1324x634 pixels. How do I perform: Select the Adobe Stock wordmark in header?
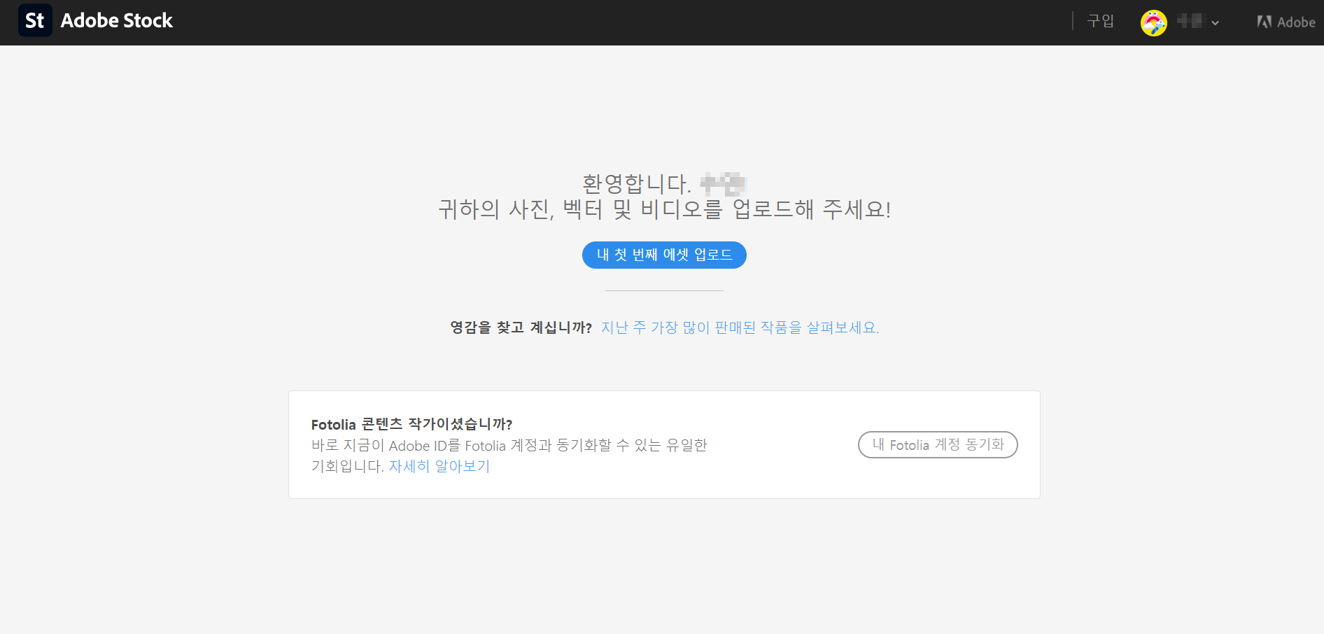(116, 20)
